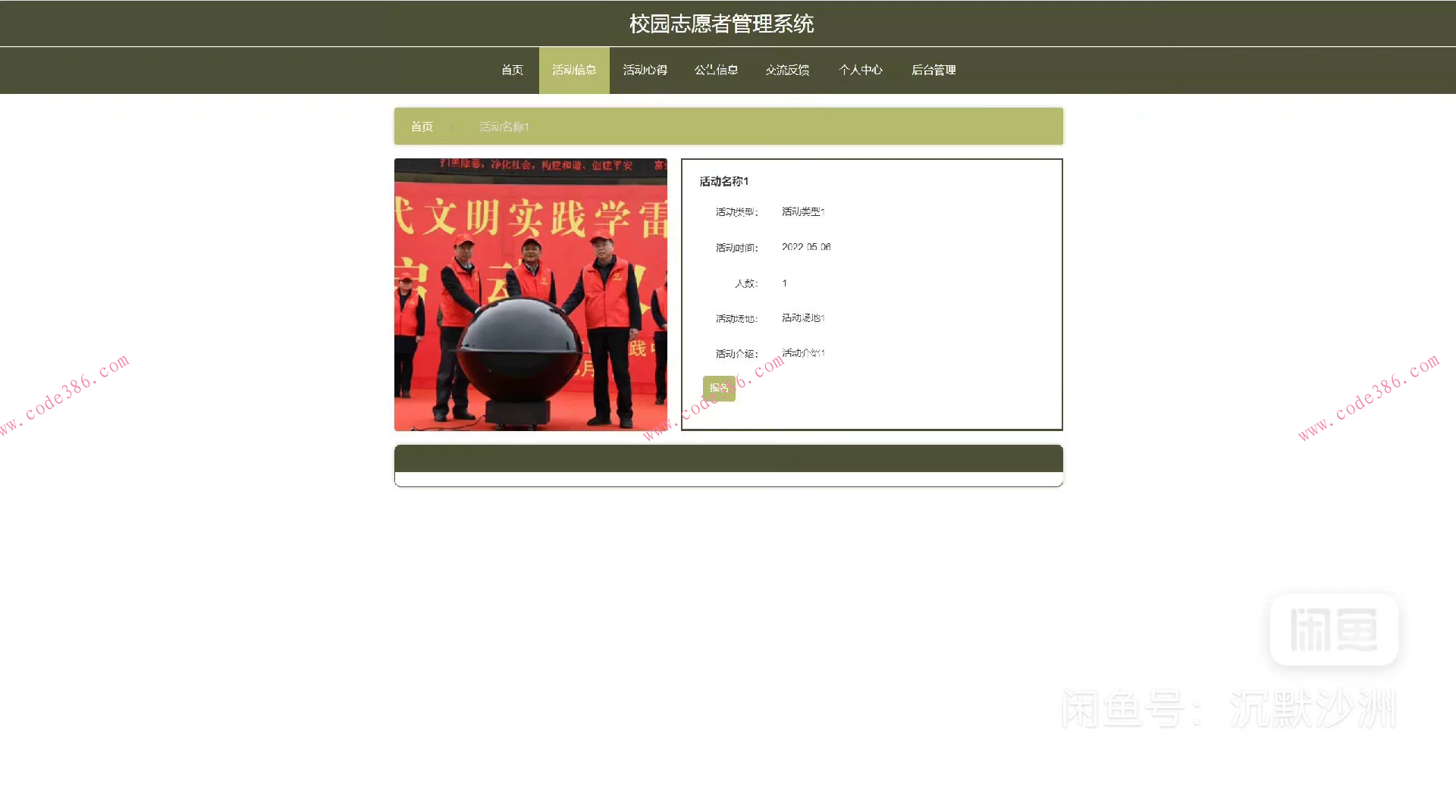This screenshot has width=1456, height=794.
Task: Click the activity date 2022-05-06
Action: pos(806,247)
